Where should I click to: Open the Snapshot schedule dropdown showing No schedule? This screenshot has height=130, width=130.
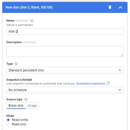click(x=65, y=90)
